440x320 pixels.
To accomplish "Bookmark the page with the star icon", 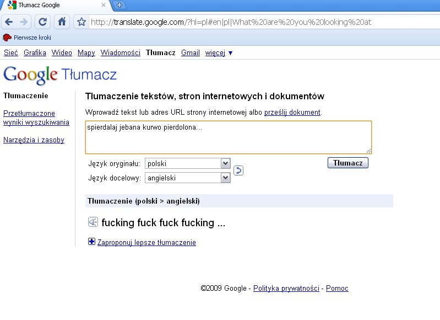I will tap(82, 22).
